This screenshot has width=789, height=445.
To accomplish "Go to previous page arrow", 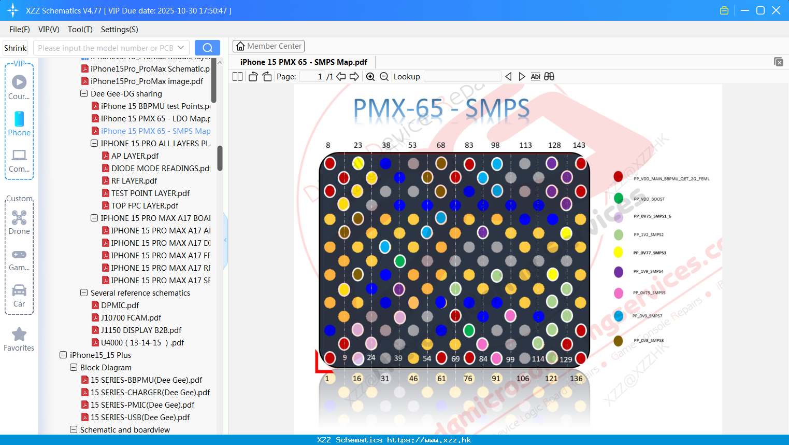I will click(341, 76).
